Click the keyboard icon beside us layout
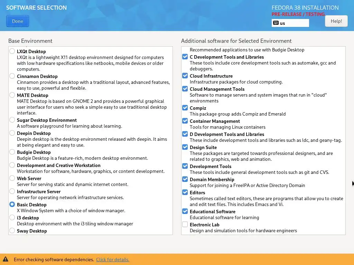 coord(276,23)
